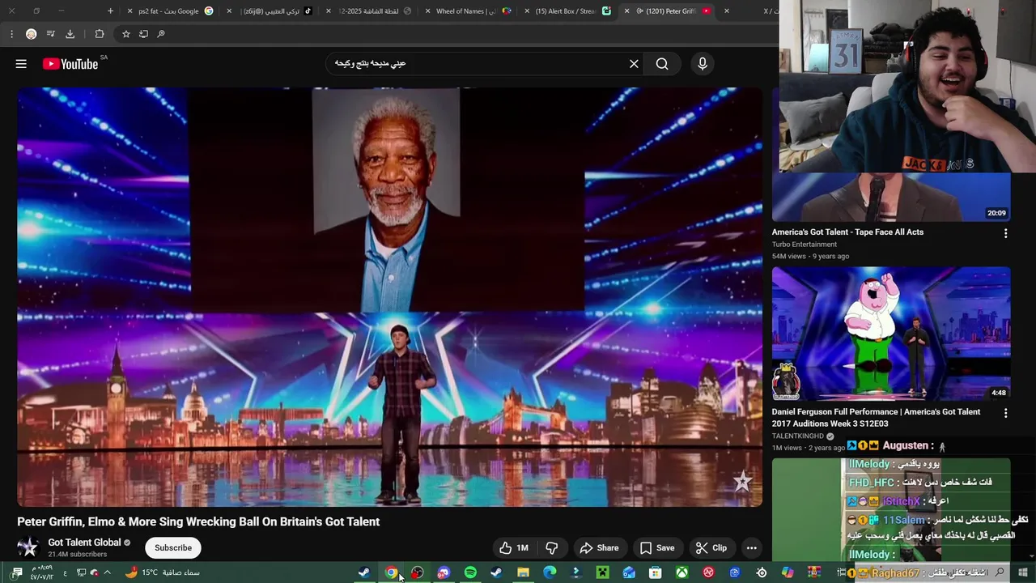The image size is (1036, 583).
Task: Click '21.4M subscribers' text
Action: [x=78, y=555]
